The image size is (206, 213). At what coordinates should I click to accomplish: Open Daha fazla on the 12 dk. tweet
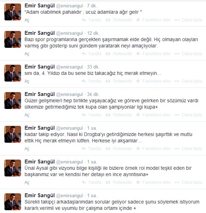(x=188, y=54)
